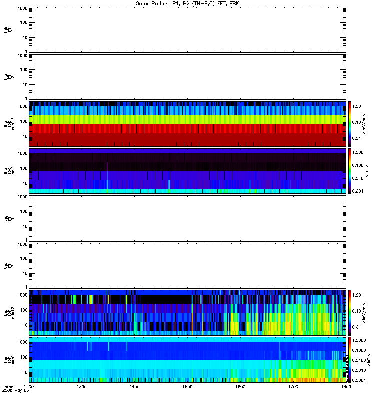Click the empty thb fff 1 plot panel
This screenshot has width=375, height=401.
(x=188, y=30)
